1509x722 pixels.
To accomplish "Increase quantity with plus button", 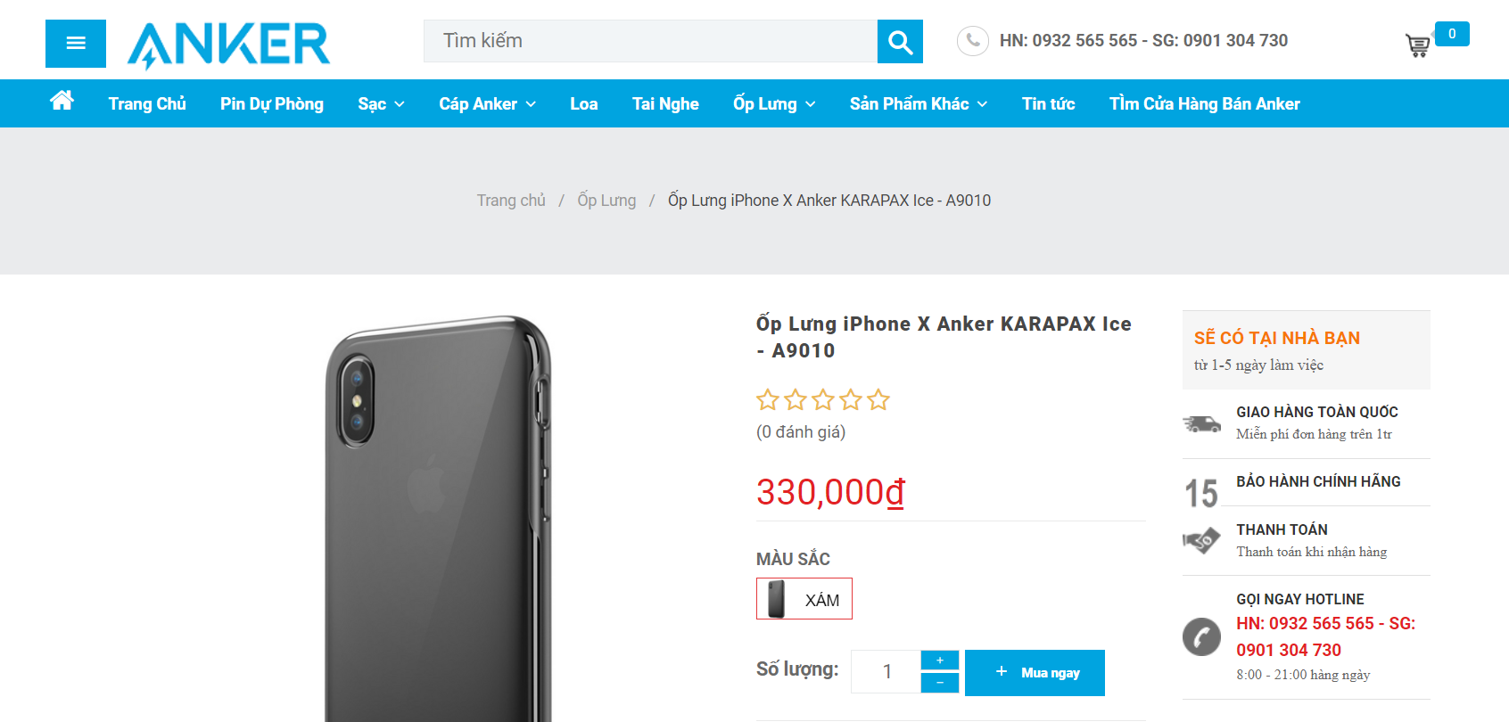I will click(940, 660).
